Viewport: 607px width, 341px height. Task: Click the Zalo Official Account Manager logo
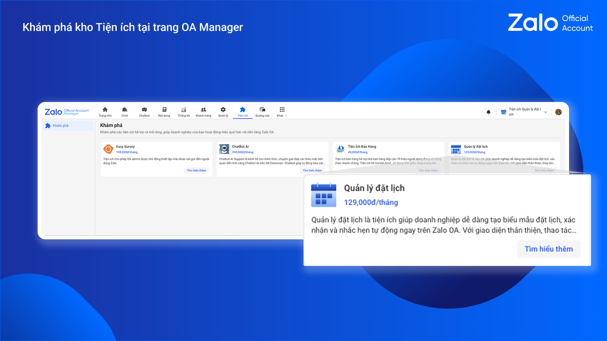click(67, 112)
